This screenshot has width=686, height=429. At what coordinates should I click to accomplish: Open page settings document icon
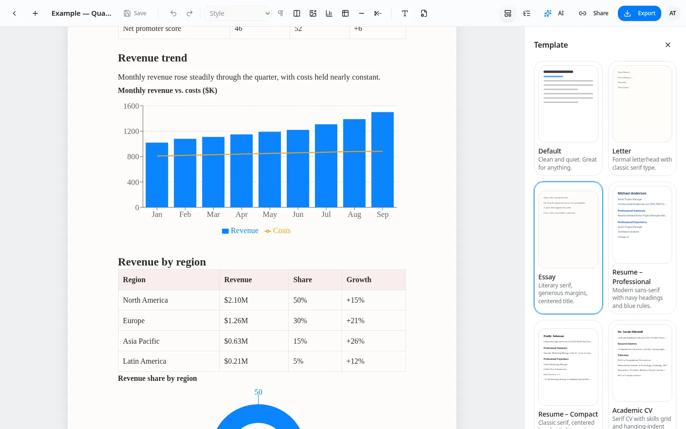coord(424,13)
